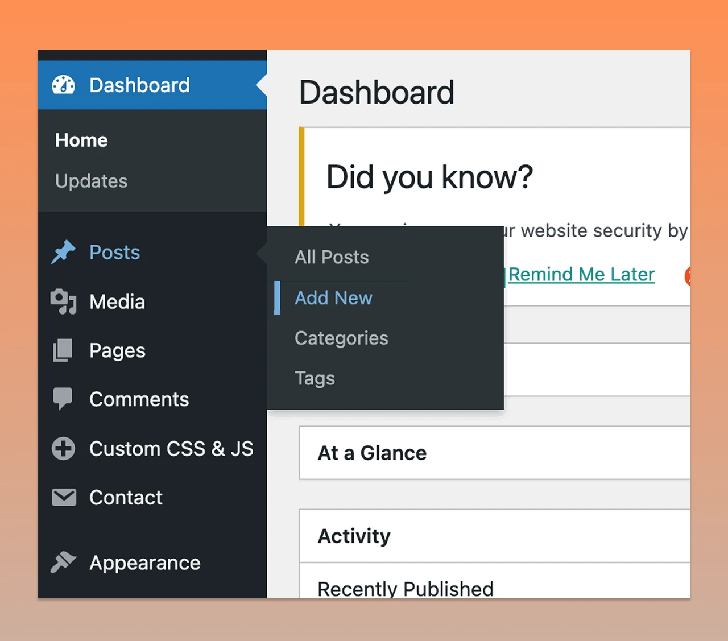Click the Pages stacked-sheets icon
The width and height of the screenshot is (728, 641).
pos(63,350)
